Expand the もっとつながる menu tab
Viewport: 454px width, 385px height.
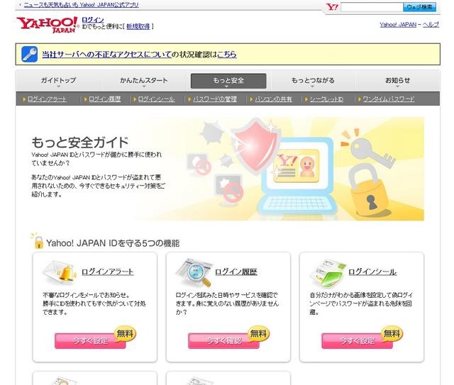(x=313, y=81)
